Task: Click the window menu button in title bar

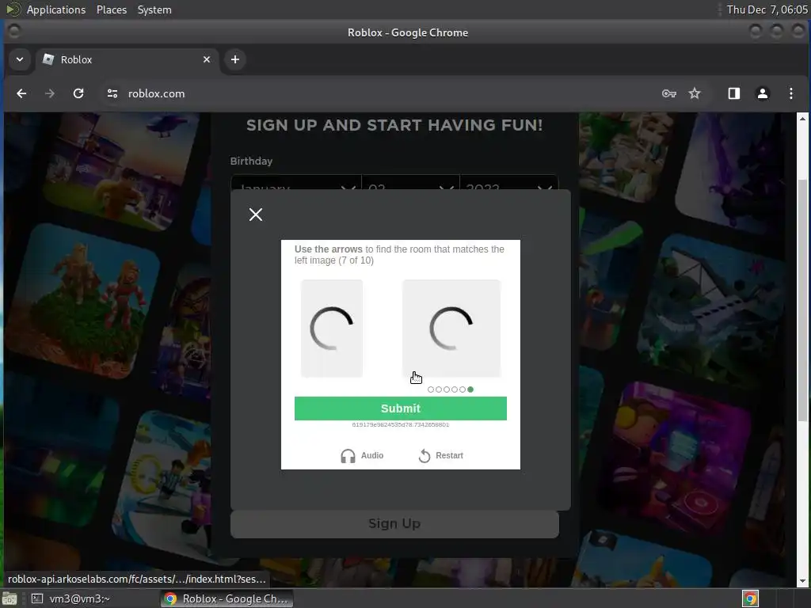Action: (14, 32)
